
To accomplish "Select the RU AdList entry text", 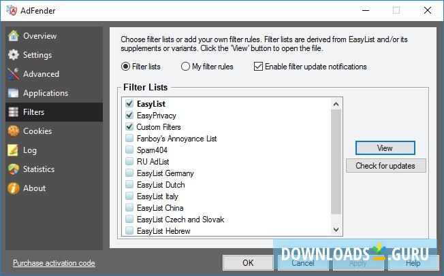I will point(153,162).
